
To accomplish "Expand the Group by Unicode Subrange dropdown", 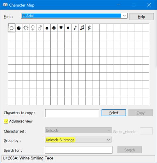I will pos(78,140).
